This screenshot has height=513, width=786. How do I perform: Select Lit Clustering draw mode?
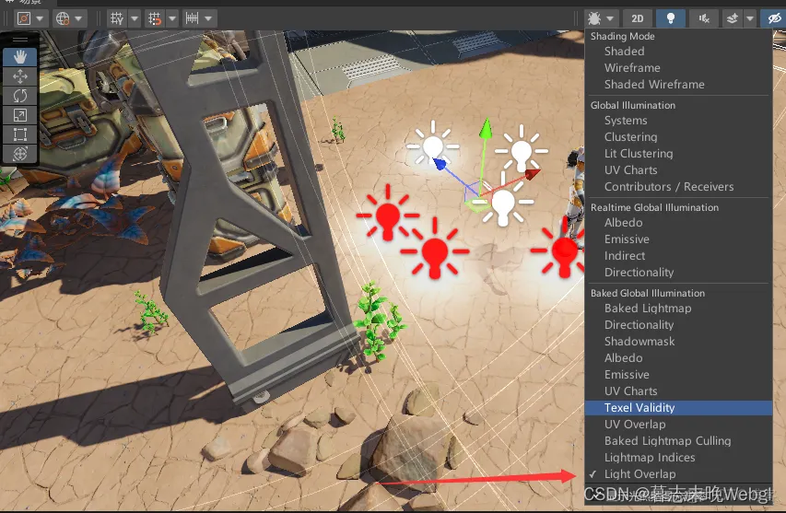[x=678, y=153]
